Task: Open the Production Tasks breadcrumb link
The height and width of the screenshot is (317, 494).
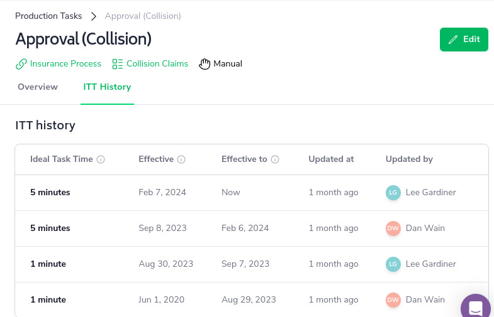Action: tap(49, 16)
